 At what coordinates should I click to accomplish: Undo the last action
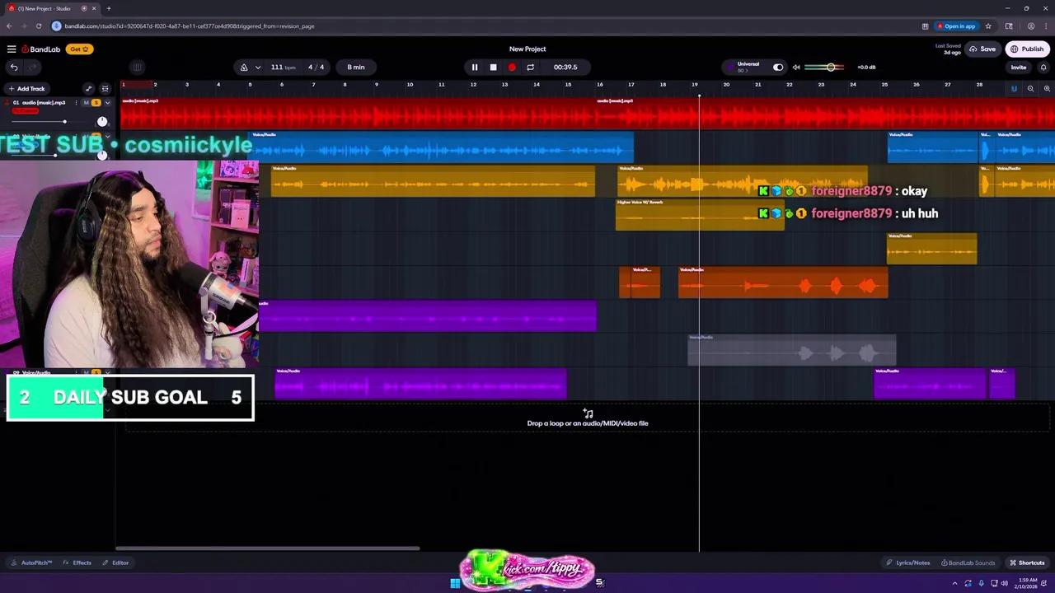[14, 68]
